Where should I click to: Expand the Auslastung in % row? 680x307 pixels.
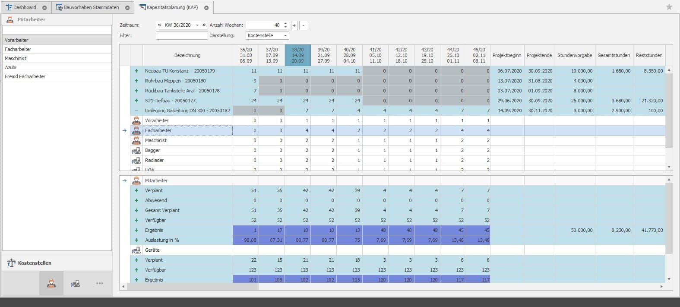(136, 240)
